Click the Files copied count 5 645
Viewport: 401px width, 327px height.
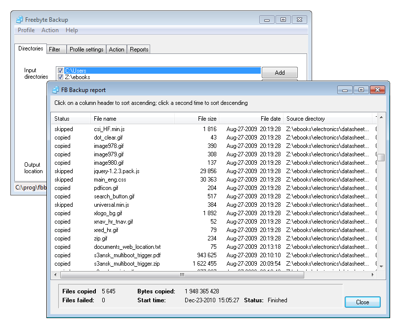coord(109,291)
